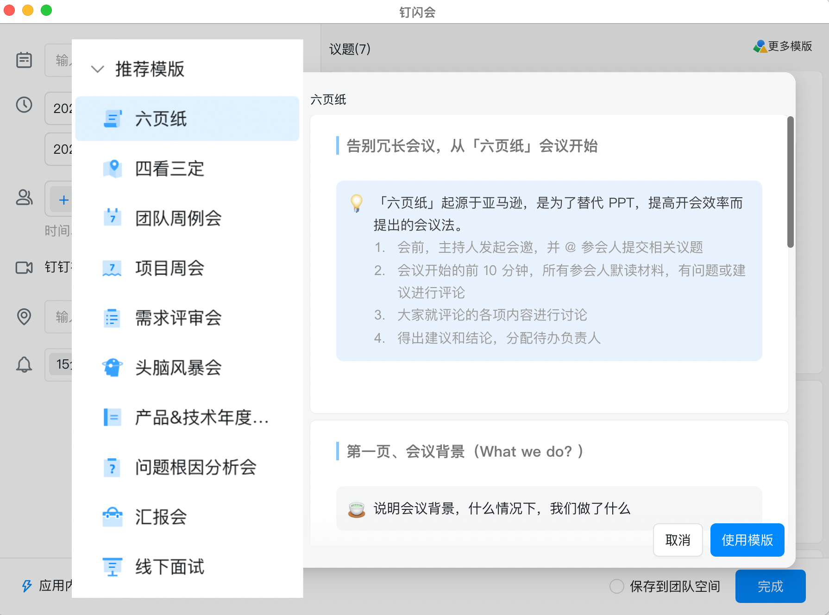The width and height of the screenshot is (829, 615).
Task: Click the 告别冗长会议 preview heading
Action: [x=472, y=146]
